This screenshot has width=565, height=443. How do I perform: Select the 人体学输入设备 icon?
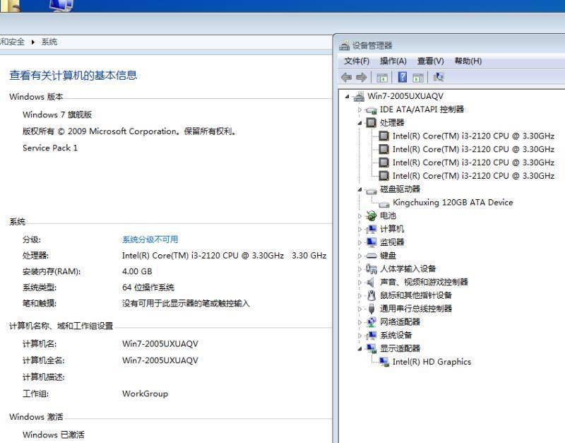[x=371, y=269]
